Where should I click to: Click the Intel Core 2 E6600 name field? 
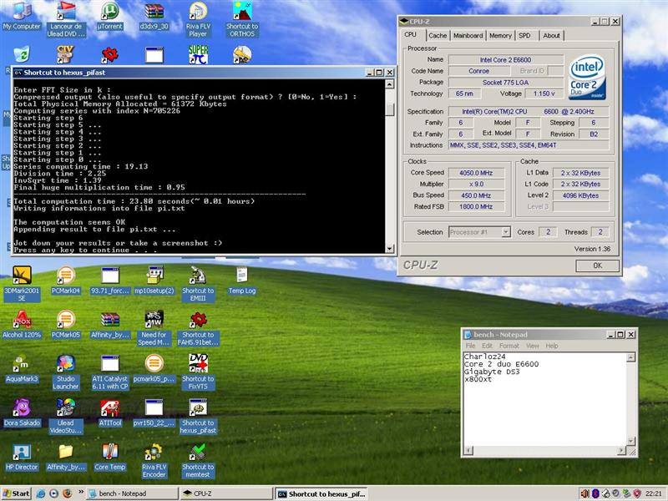[506, 60]
